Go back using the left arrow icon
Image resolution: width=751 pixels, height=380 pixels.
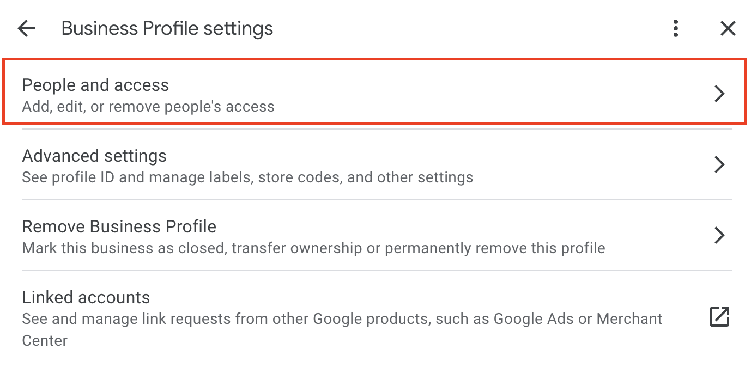tap(26, 28)
